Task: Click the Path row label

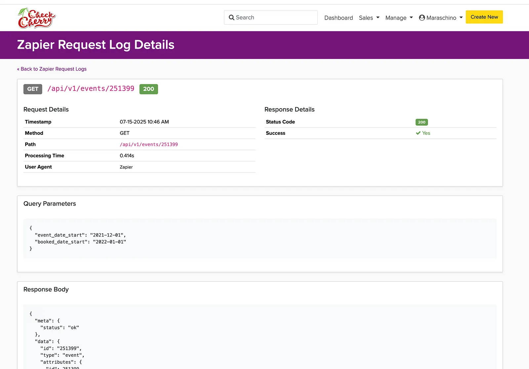Action: coord(30,144)
